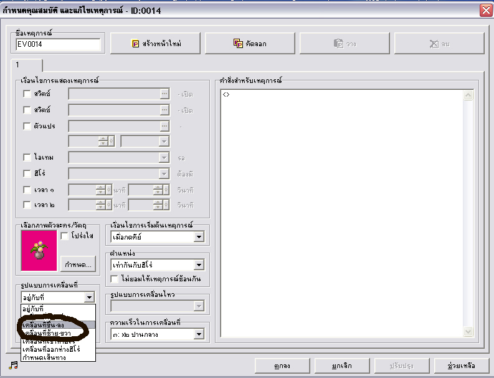Close the event editor dialog window
The height and width of the screenshot is (378, 494).
(x=487, y=10)
